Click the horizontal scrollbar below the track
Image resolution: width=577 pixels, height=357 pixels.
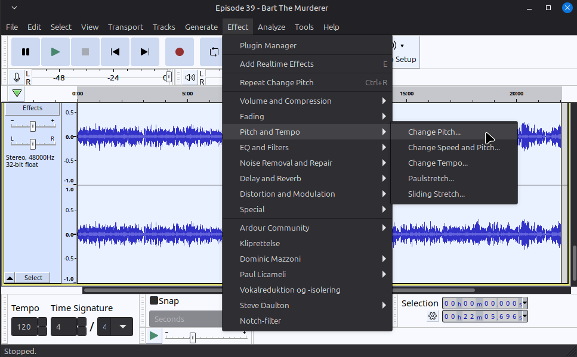point(239,290)
